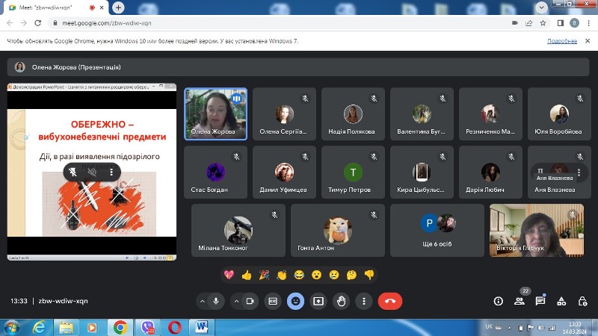
Task: Open Chrome side panel icon
Action: point(560,23)
